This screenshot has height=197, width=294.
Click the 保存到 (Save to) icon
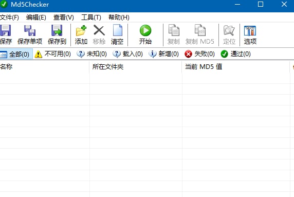tap(57, 30)
